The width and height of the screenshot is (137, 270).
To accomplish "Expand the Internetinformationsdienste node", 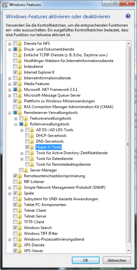I will coord(10,78).
